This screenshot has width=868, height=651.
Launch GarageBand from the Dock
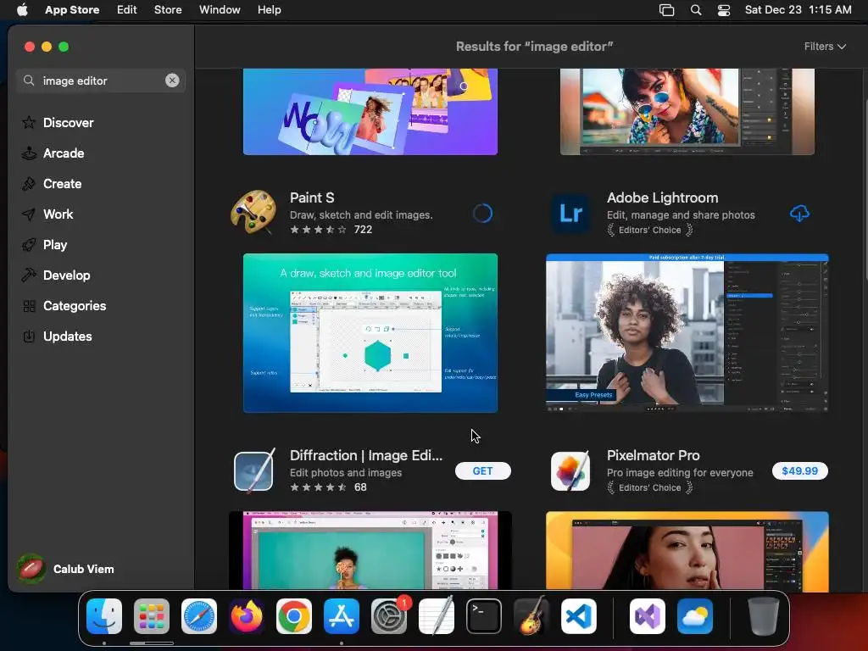point(531,616)
